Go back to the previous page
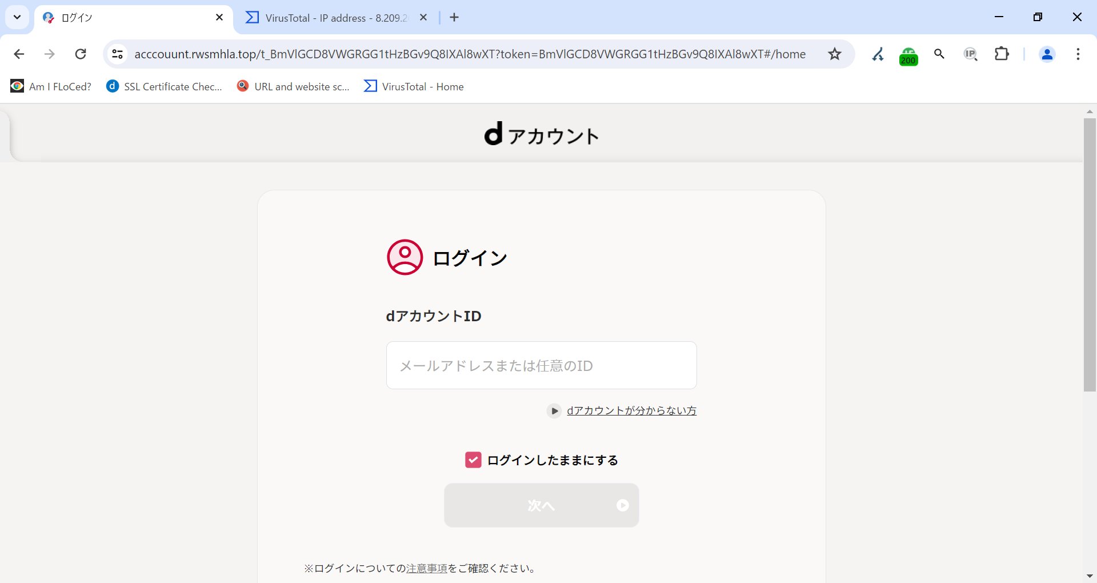This screenshot has height=583, width=1097. point(19,54)
